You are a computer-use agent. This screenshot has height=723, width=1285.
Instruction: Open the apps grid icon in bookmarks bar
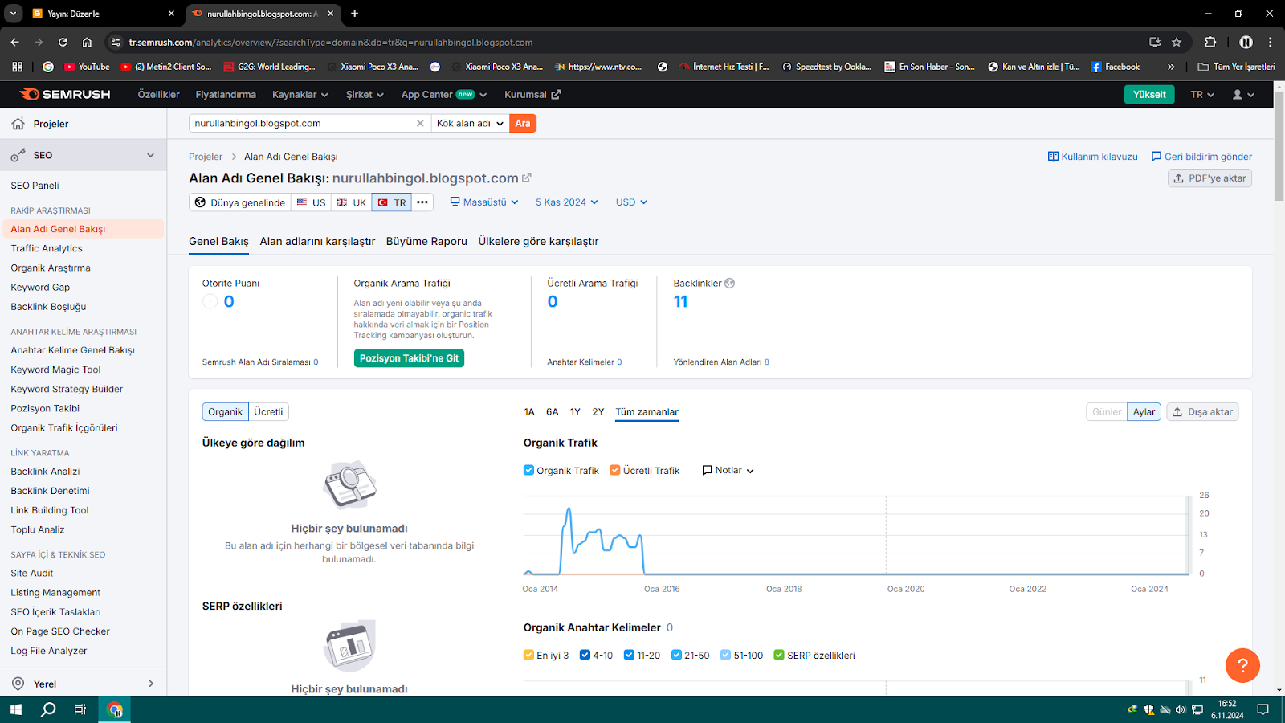(17, 67)
